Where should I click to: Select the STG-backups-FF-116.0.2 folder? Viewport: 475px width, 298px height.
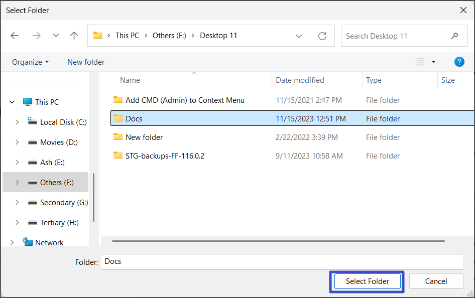coord(165,156)
